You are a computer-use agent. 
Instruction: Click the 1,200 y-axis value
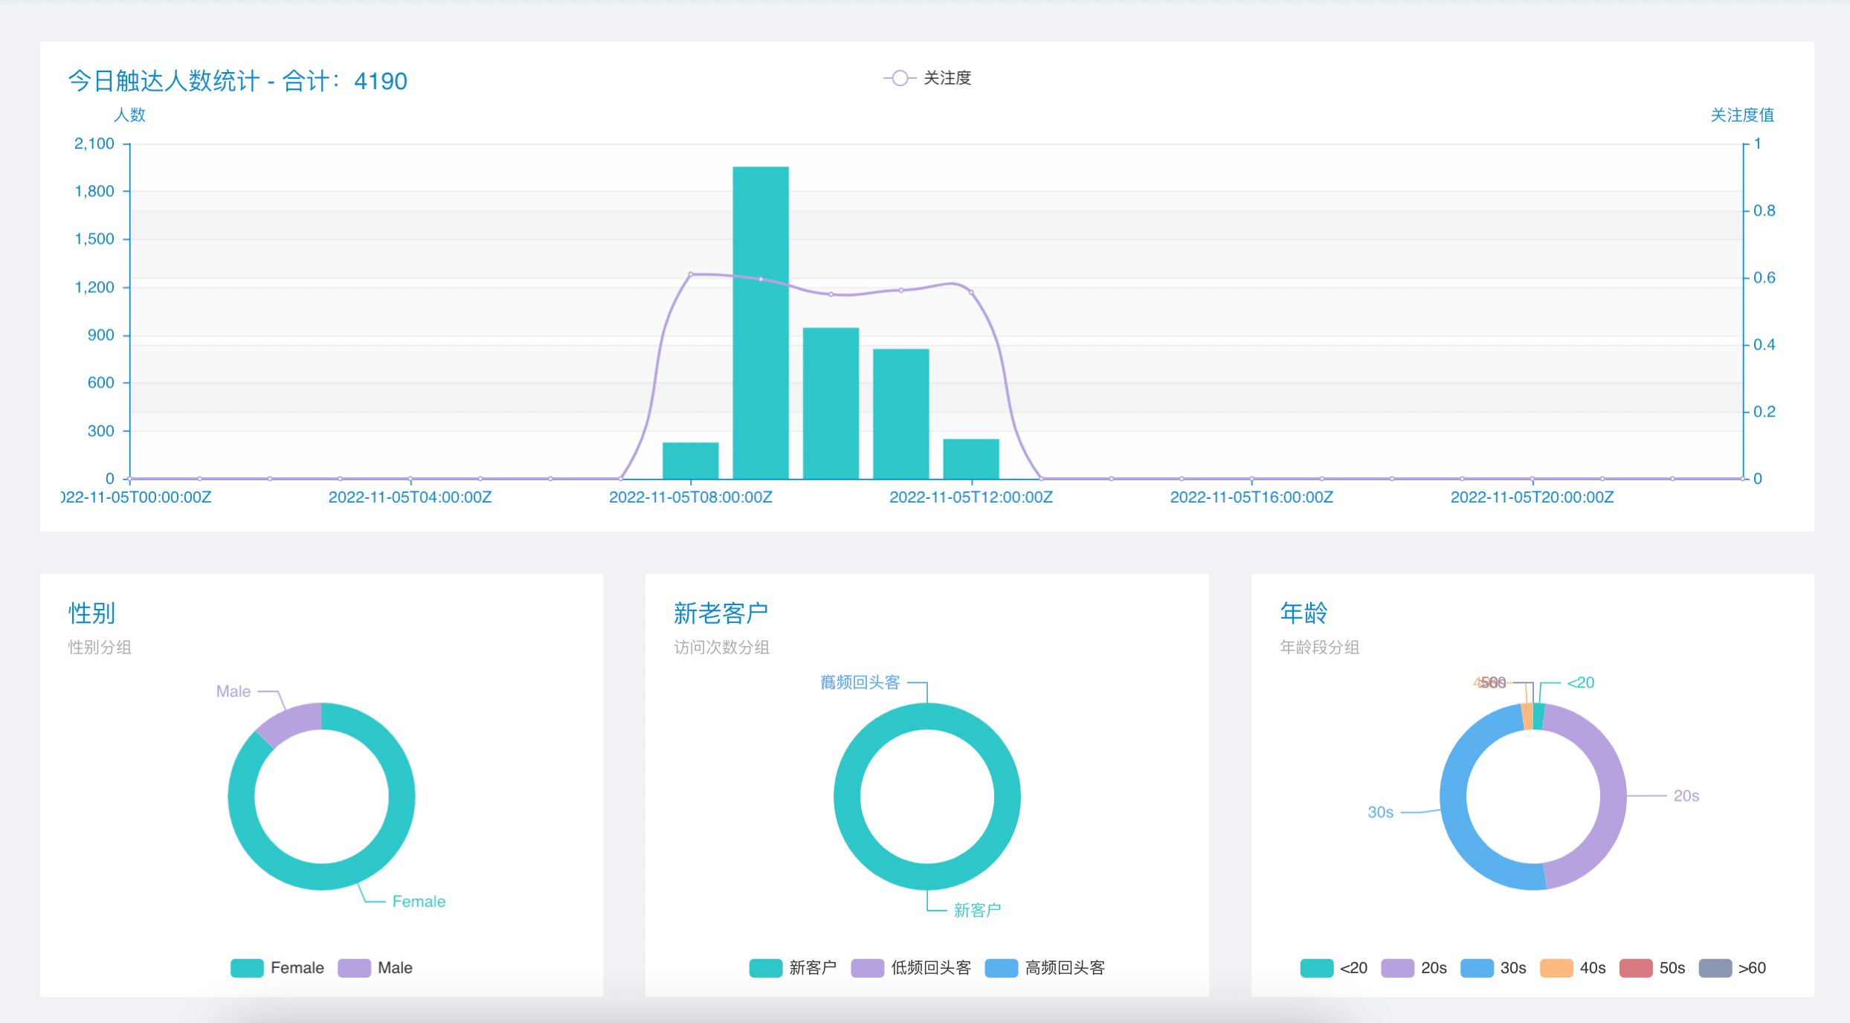(x=94, y=287)
